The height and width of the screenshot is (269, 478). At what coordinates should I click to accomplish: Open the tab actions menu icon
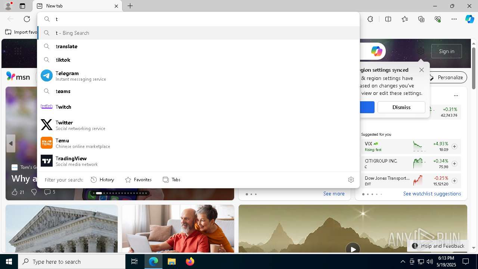click(x=22, y=6)
